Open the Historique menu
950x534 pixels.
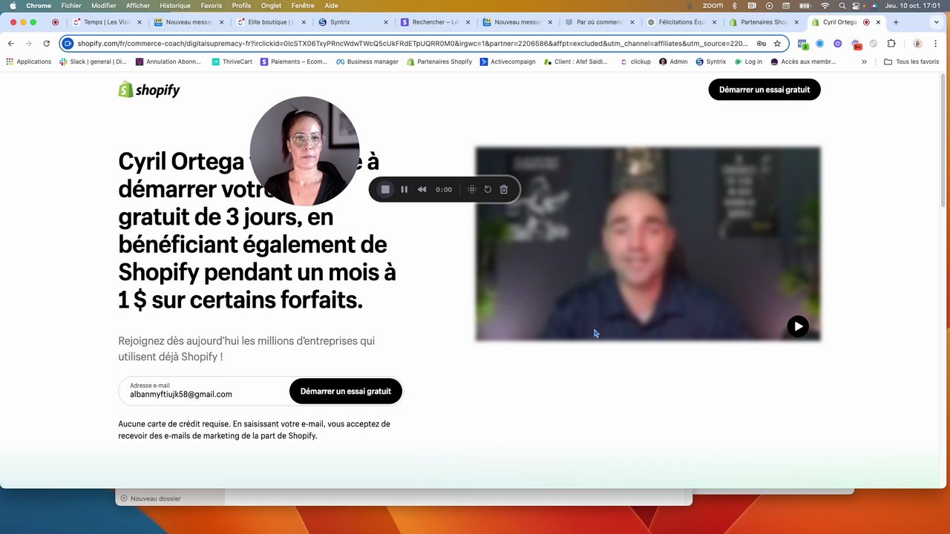(x=175, y=5)
